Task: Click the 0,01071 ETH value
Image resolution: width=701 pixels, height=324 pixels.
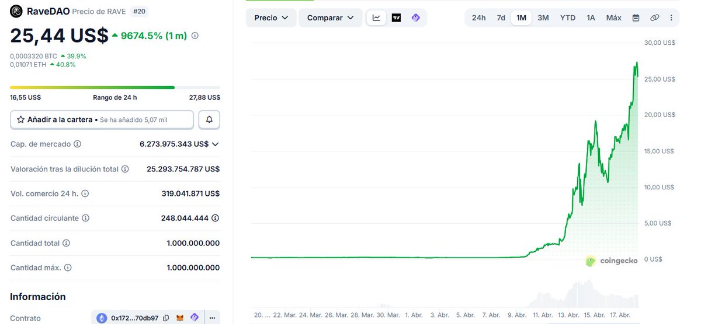Action: (29, 65)
